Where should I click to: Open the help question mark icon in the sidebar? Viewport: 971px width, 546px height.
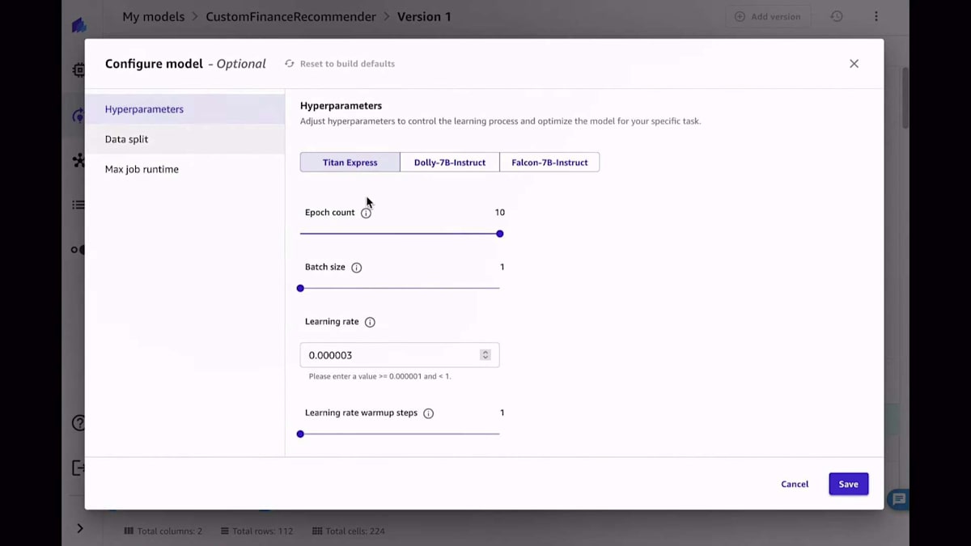(78, 423)
